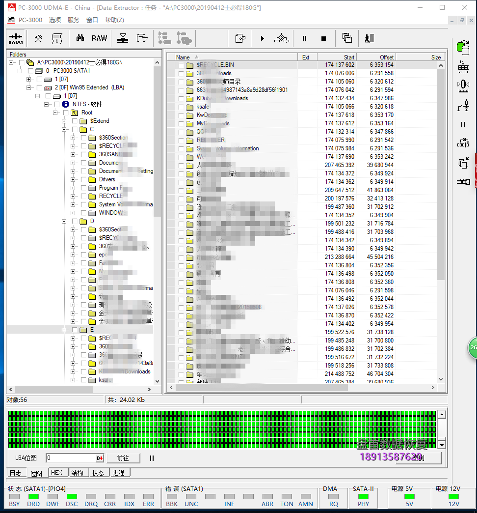The image size is (477, 513).
Task: Click the SATA1 port toolbar icon
Action: click(16, 39)
